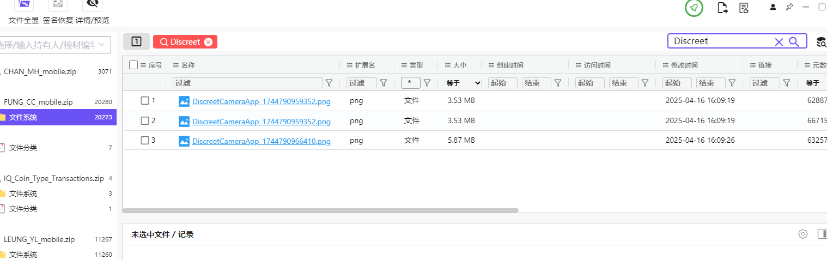This screenshot has height=260, width=827.
Task: Select IQ_Coin_Type_Transactions.zip in sidebar
Action: [x=53, y=178]
